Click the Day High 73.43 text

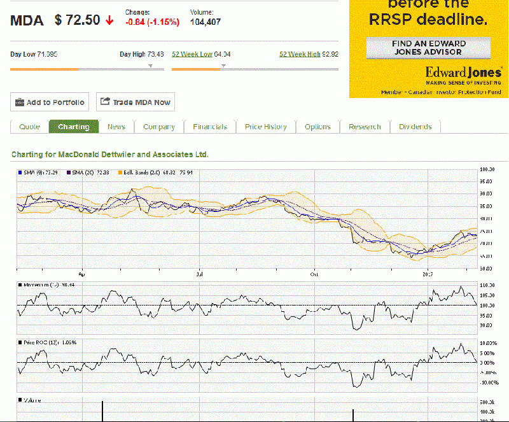142,54
